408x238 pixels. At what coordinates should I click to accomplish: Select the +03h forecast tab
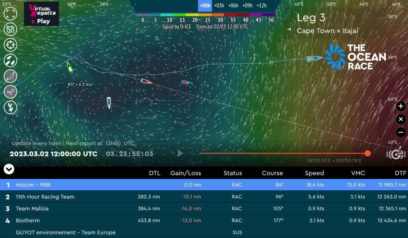point(219,6)
